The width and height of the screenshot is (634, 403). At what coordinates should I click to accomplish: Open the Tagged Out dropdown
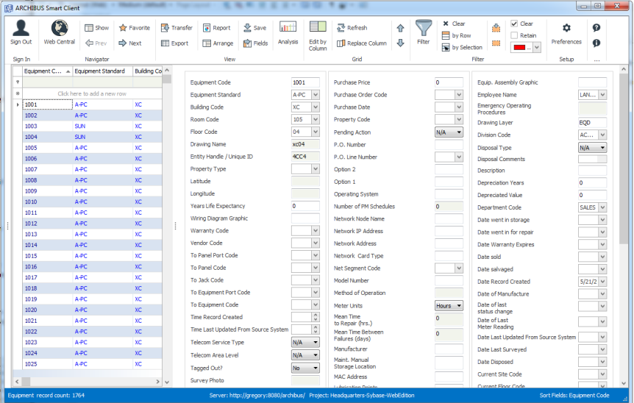pos(316,368)
